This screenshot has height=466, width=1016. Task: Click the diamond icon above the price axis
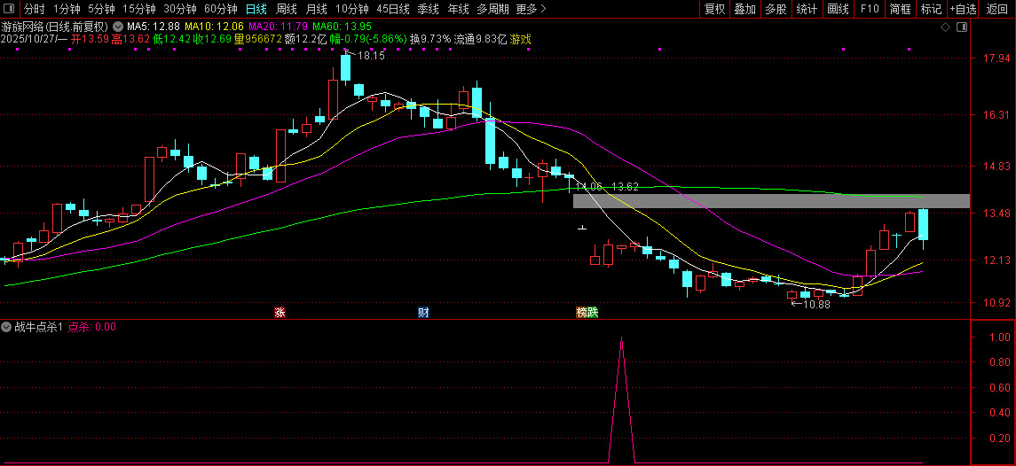pyautogui.click(x=947, y=28)
